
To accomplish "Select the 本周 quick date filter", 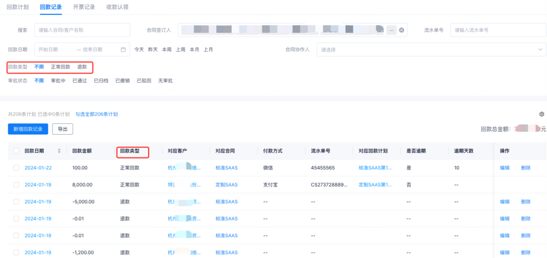I will (167, 50).
